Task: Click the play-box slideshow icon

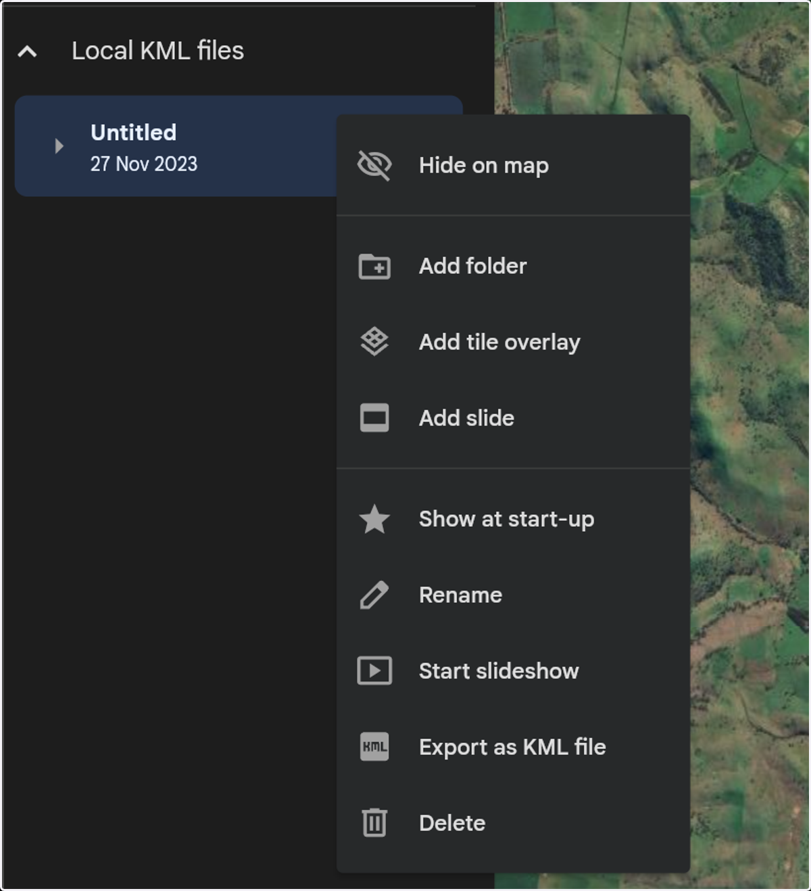Action: click(x=374, y=670)
